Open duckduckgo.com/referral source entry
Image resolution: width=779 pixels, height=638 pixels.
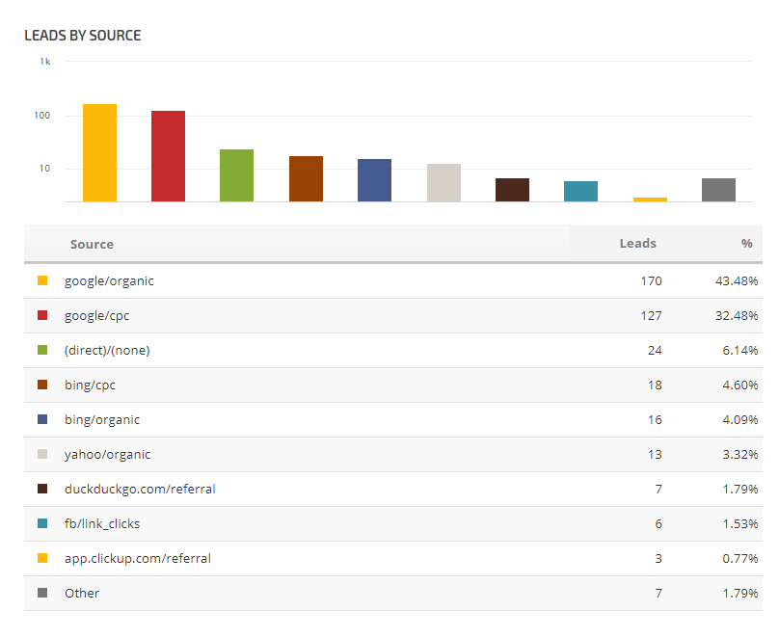pos(140,489)
